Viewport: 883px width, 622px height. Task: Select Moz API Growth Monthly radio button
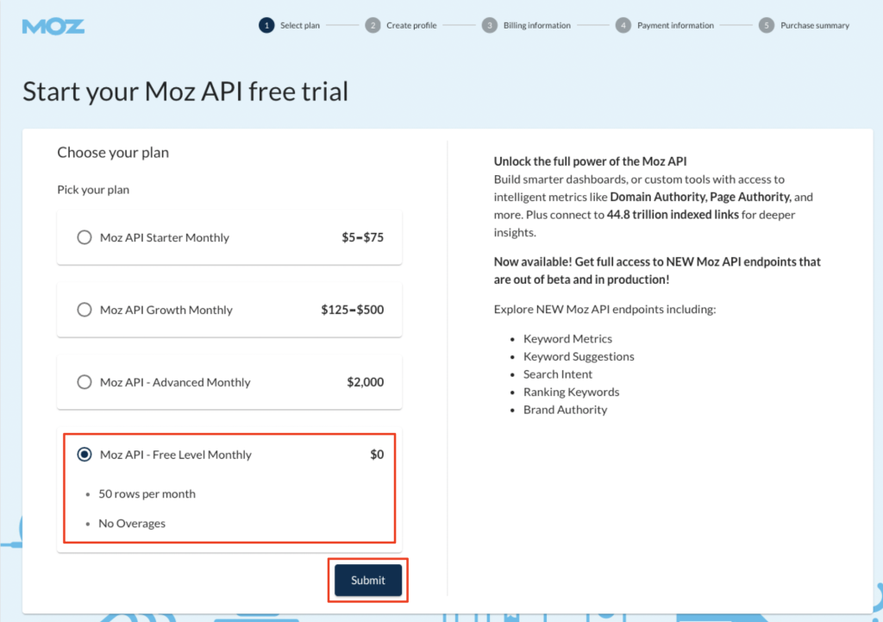tap(85, 310)
